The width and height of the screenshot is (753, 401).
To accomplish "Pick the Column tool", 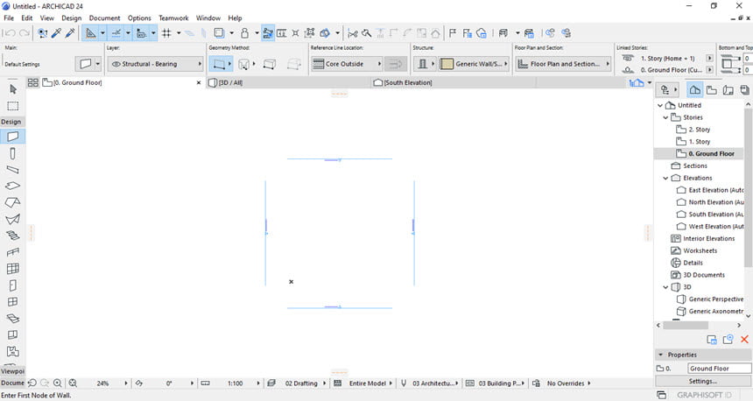I will (x=13, y=153).
